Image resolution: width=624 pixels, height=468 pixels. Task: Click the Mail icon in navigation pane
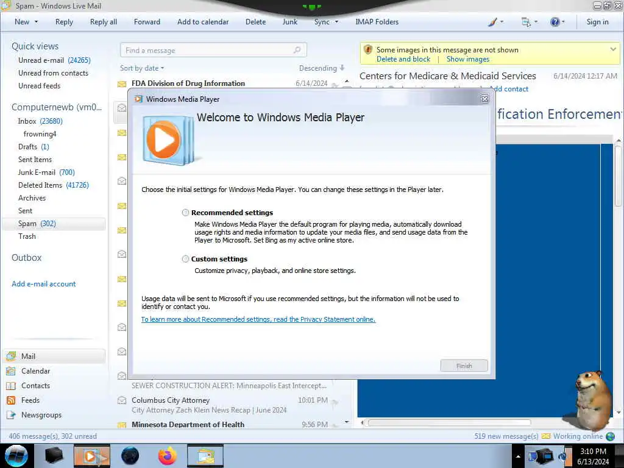coord(11,356)
